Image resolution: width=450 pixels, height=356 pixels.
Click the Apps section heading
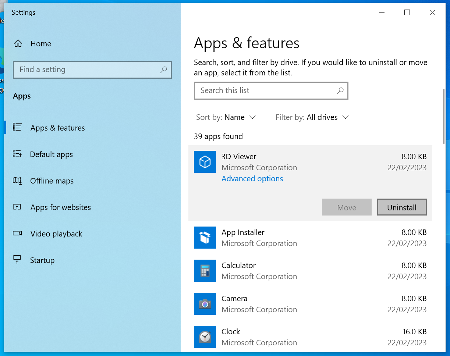[21, 96]
